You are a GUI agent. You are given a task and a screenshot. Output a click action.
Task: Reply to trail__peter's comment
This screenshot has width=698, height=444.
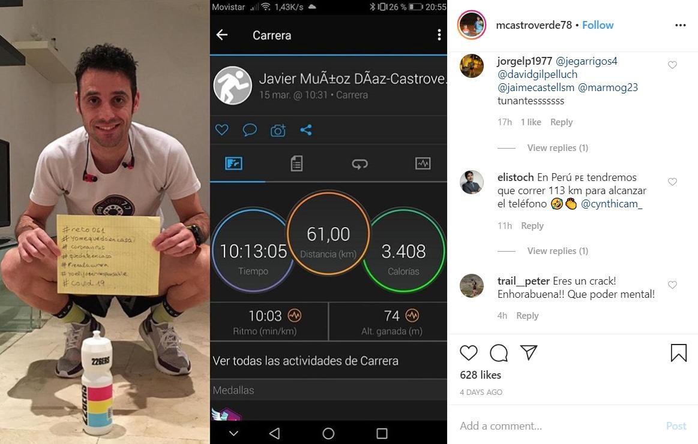coord(527,316)
